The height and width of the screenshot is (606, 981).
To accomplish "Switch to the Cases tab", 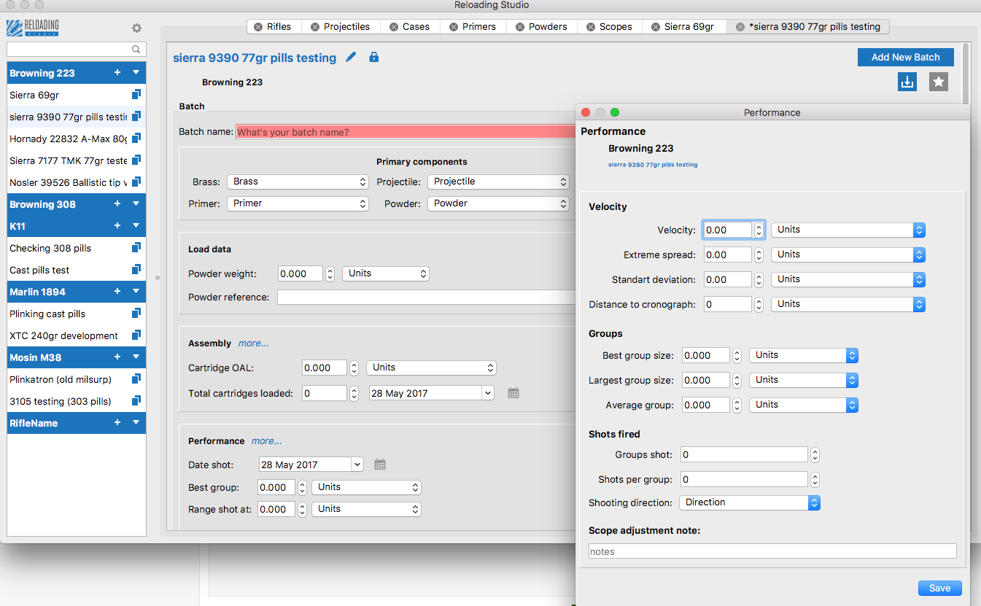I will tap(408, 26).
